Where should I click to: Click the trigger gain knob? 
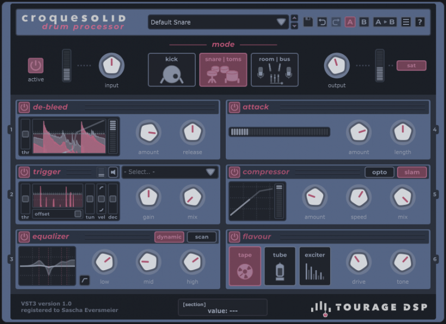[148, 197]
